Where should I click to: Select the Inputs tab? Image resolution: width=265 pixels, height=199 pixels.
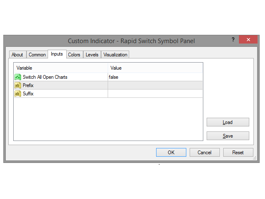[57, 54]
